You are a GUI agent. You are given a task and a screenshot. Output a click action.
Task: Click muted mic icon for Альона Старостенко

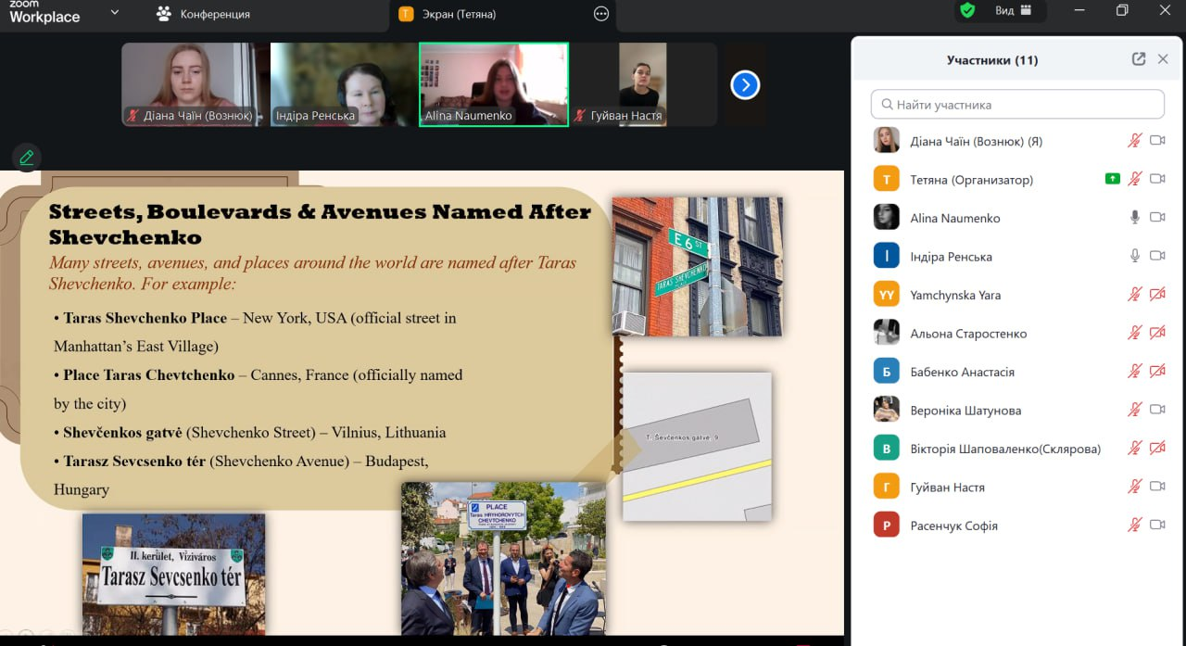click(1135, 333)
